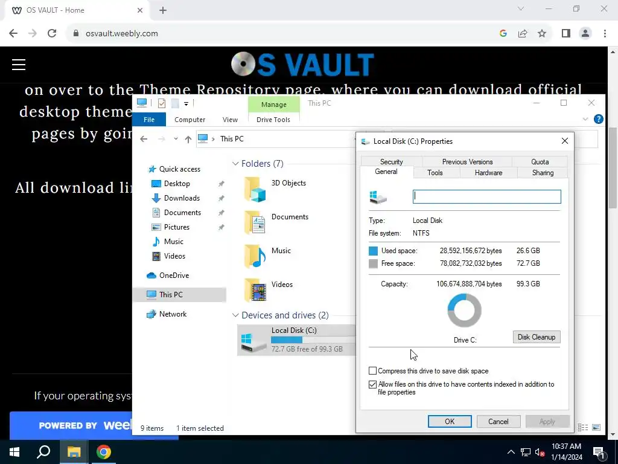The image size is (618, 464).
Task: Switch to Security tab in Properties
Action: tap(391, 162)
